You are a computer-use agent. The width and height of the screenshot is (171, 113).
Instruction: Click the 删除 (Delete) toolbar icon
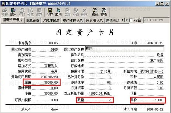(x=84, y=12)
